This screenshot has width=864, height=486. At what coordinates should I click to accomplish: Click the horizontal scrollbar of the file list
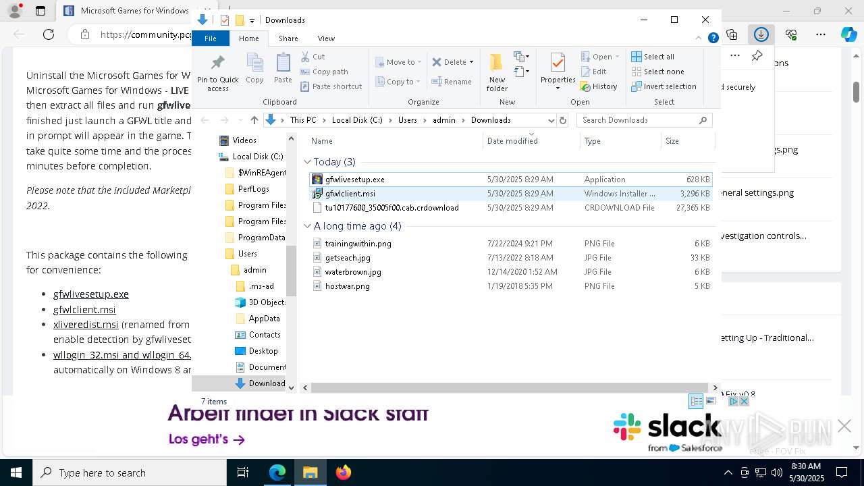pyautogui.click(x=510, y=387)
